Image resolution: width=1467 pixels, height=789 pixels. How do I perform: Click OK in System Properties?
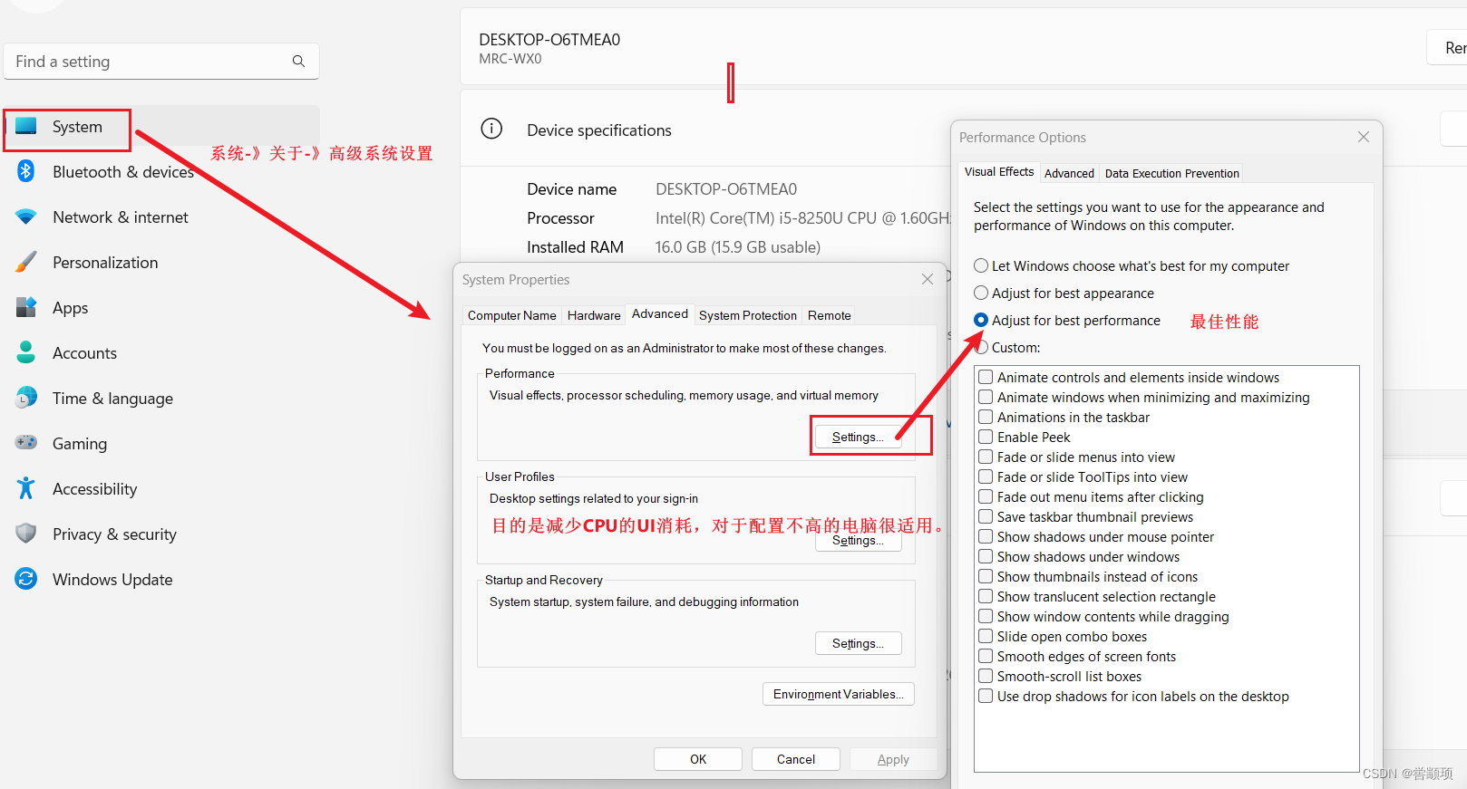(x=697, y=759)
